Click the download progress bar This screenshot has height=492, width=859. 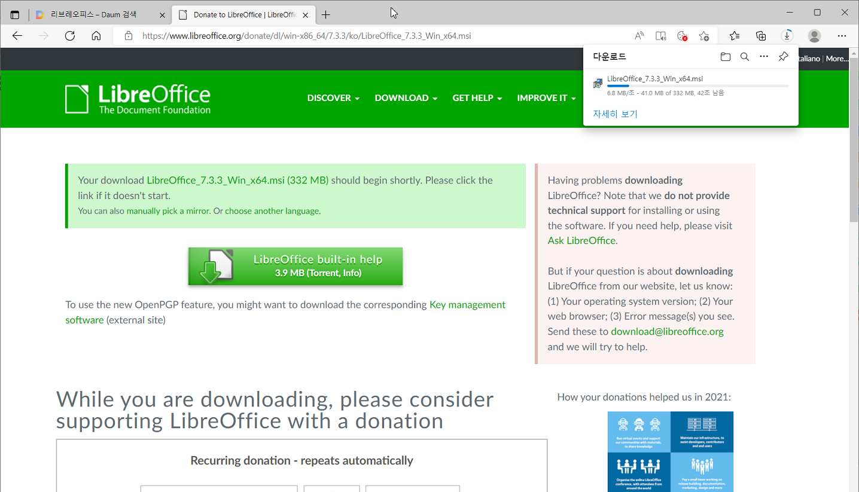(x=697, y=86)
